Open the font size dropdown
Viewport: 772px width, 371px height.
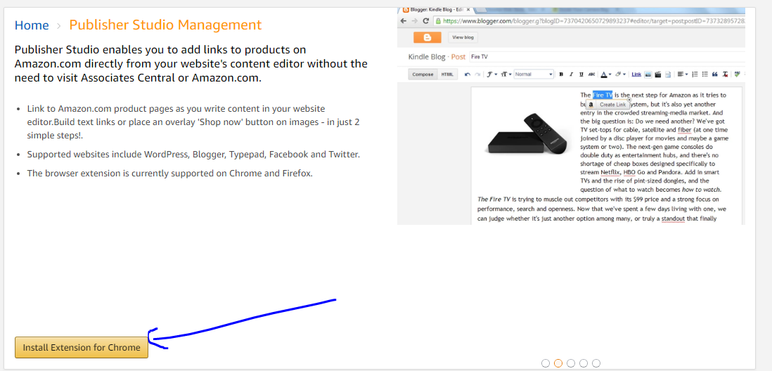(507, 74)
